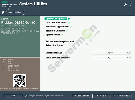Image resolution: width=135 pixels, height=100 pixels.
Task: Click the Server SN text
Action: 14,25
